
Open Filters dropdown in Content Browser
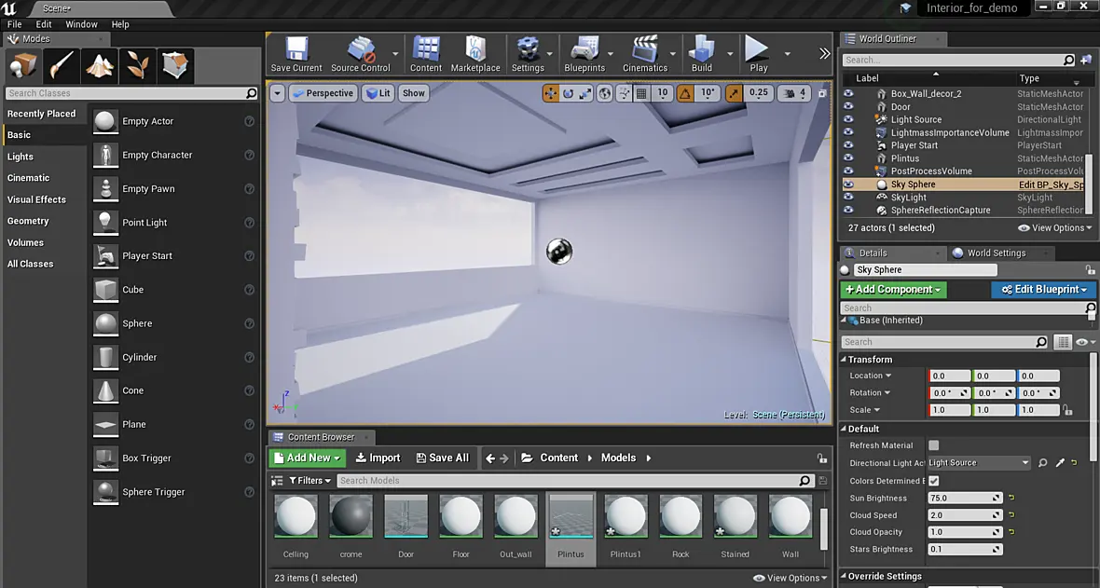click(310, 481)
